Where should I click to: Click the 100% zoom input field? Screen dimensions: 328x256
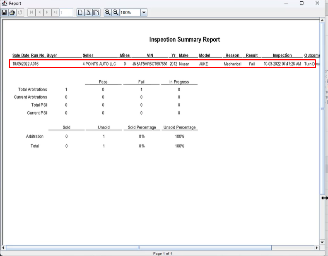pyautogui.click(x=130, y=13)
